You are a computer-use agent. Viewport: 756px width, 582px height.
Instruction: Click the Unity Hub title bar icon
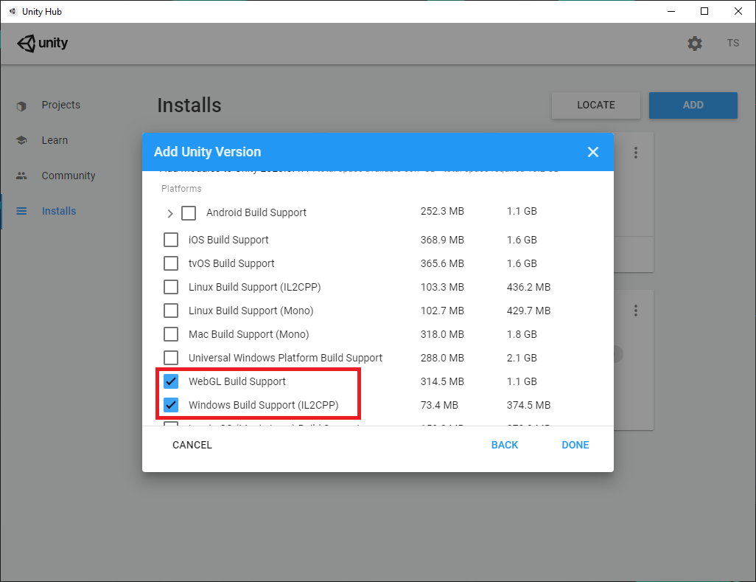tap(13, 11)
